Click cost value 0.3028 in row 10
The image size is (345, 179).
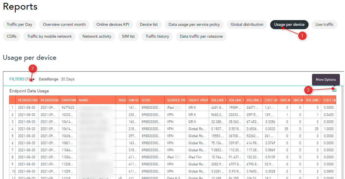pos(270,171)
